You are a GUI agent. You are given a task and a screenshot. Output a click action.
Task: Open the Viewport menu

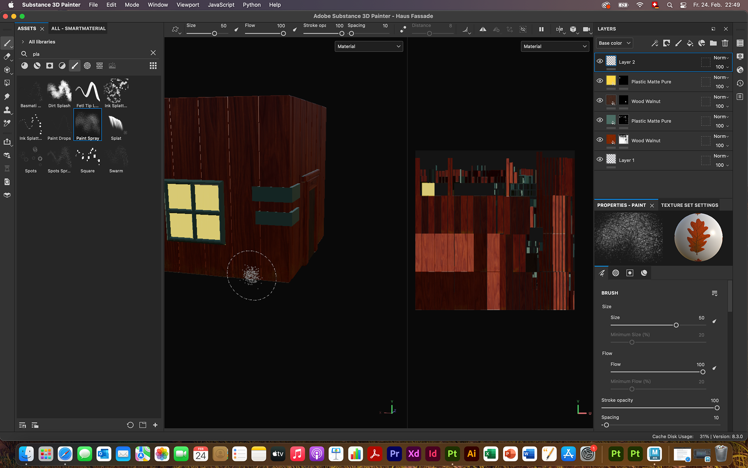[x=187, y=5]
